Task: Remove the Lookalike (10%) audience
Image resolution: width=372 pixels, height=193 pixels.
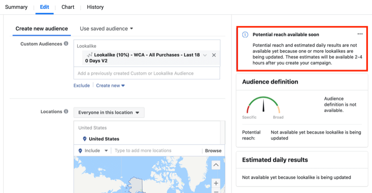Action: click(214, 55)
